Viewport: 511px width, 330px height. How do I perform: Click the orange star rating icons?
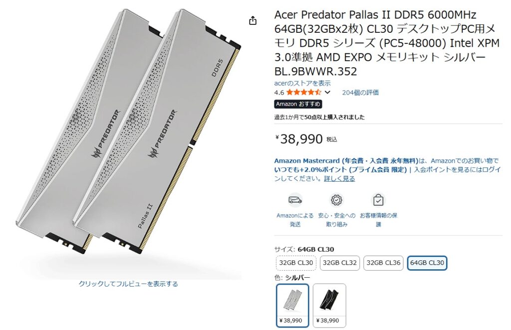point(304,93)
